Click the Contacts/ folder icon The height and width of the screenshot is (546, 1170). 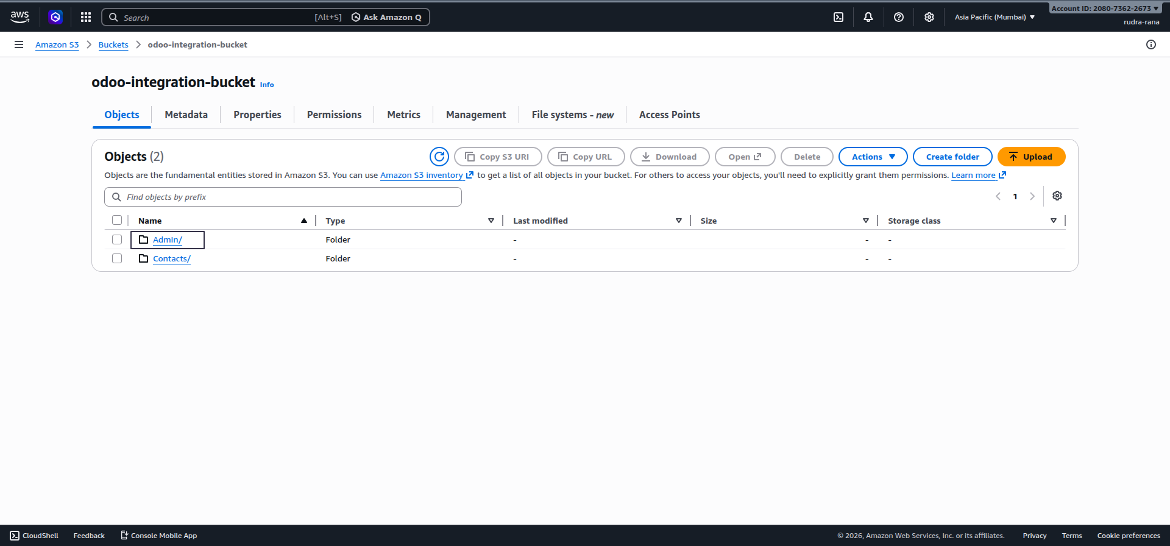click(144, 258)
